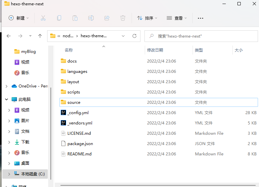Screen dimensions: 259x187
Task: Select the _config.yml file name
Action: coord(78,112)
